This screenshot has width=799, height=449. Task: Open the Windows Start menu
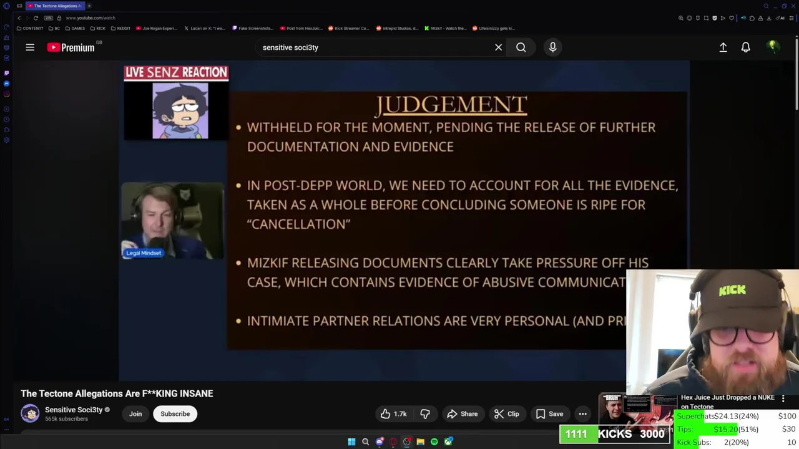pos(351,442)
